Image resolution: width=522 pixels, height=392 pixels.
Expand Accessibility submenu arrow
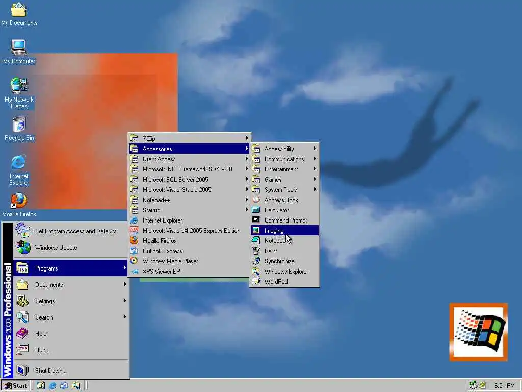pos(315,149)
